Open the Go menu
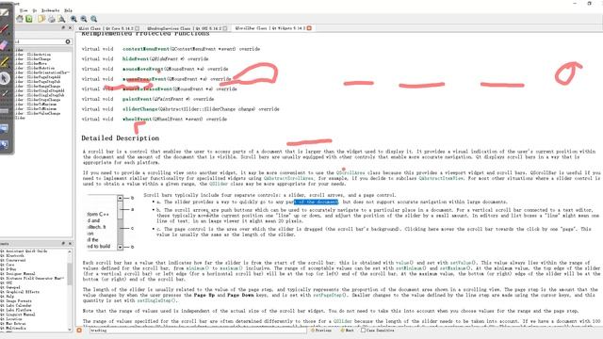603x339 pixels. click(34, 10)
